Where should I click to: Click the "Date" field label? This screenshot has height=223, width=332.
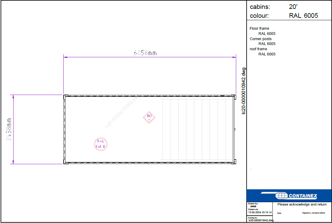[279, 213]
